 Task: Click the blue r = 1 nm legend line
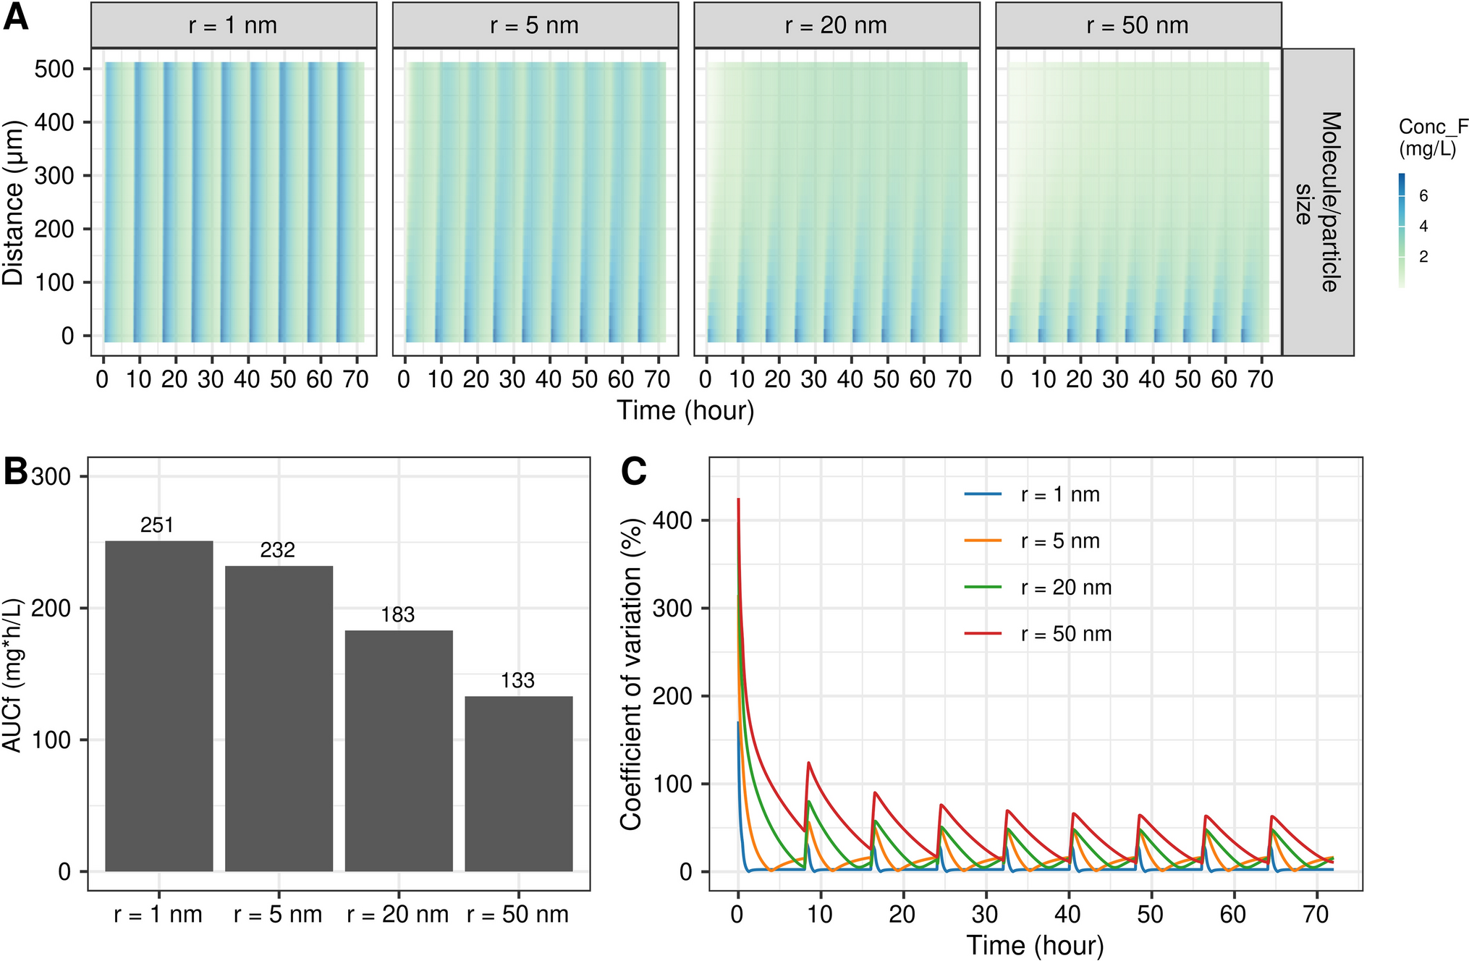983,495
